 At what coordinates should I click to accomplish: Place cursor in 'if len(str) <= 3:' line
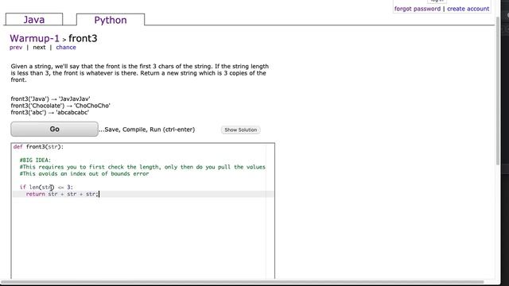click(x=46, y=187)
